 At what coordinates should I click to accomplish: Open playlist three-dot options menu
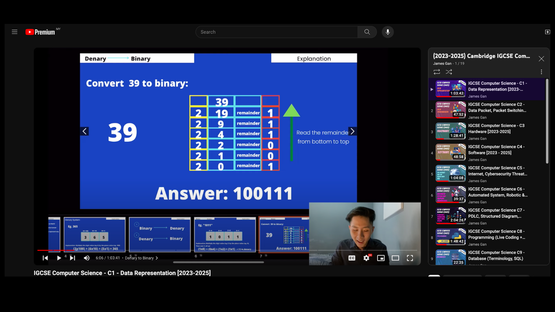click(541, 72)
